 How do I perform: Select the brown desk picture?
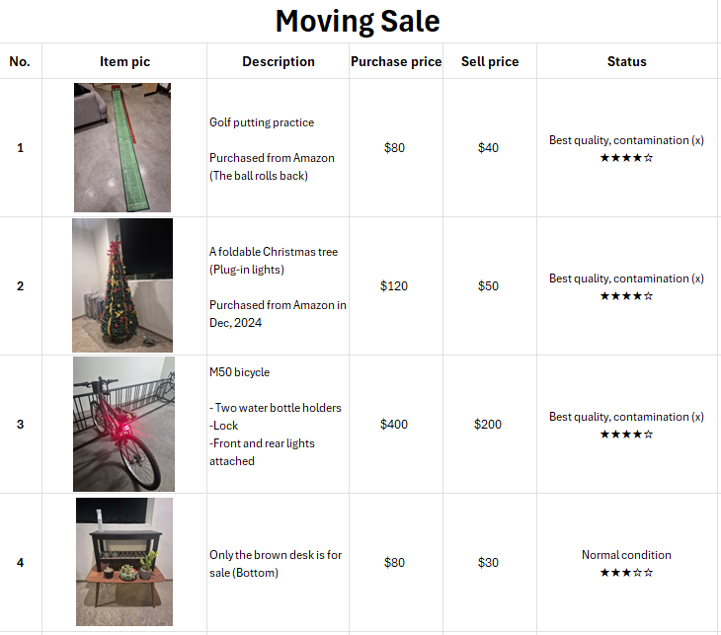[124, 562]
